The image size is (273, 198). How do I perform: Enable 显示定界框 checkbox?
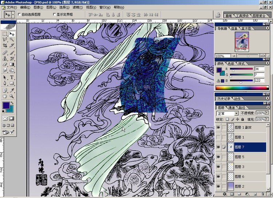click(x=54, y=15)
